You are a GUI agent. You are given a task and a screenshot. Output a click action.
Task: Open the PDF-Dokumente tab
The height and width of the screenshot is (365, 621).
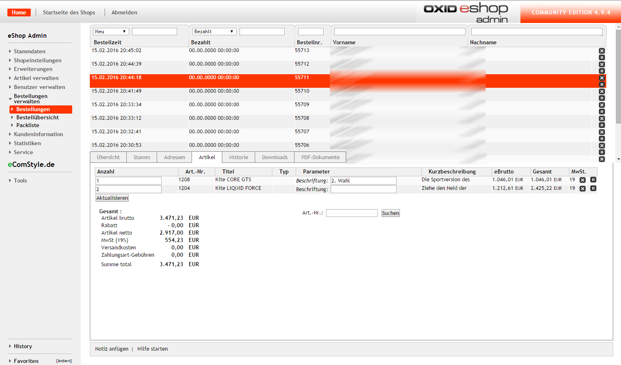(320, 157)
